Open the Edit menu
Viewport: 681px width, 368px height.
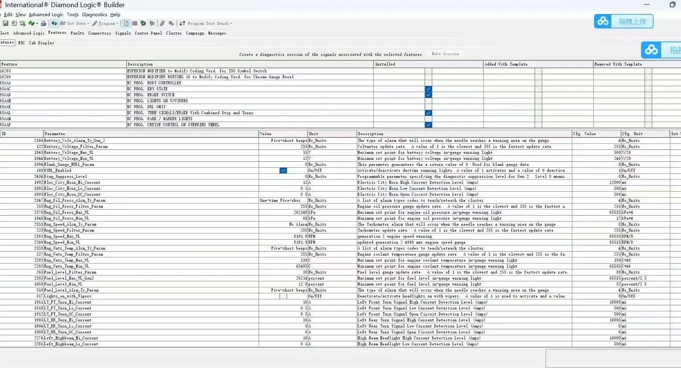point(8,15)
